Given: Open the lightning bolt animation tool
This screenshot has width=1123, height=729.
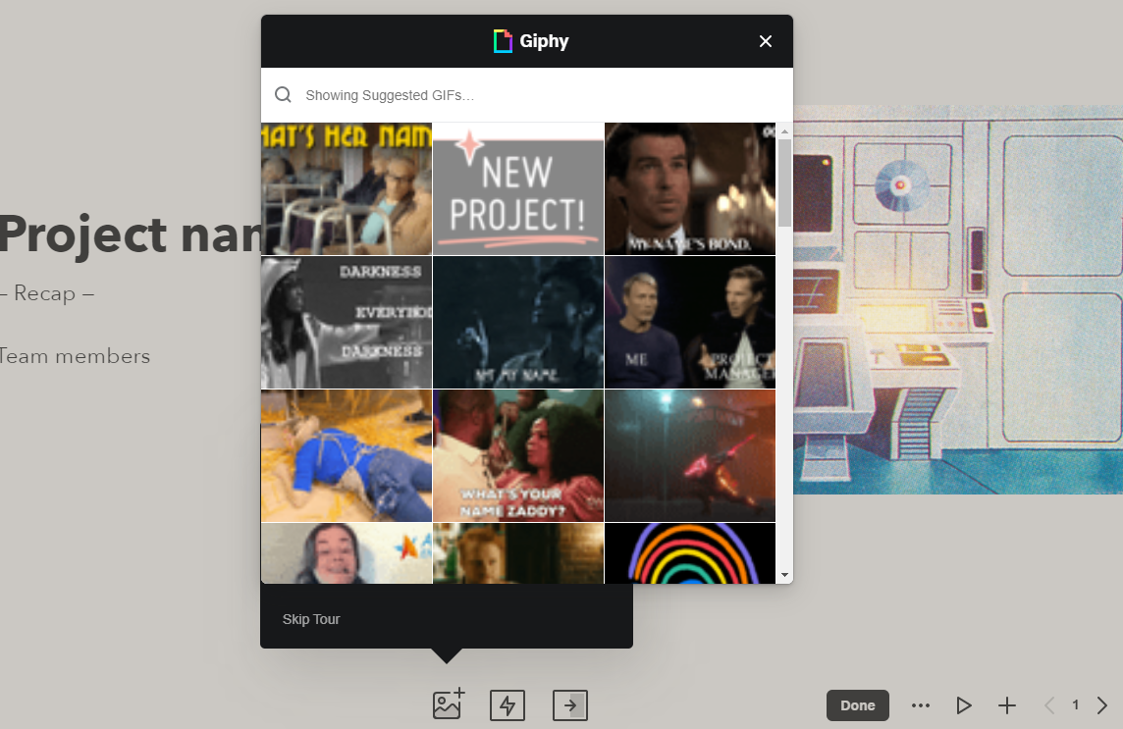Looking at the screenshot, I should 508,705.
